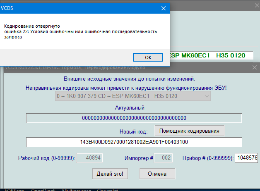Click the Кодирование отвергнуто text
Screen dimensions: 260x191
pos(32,26)
